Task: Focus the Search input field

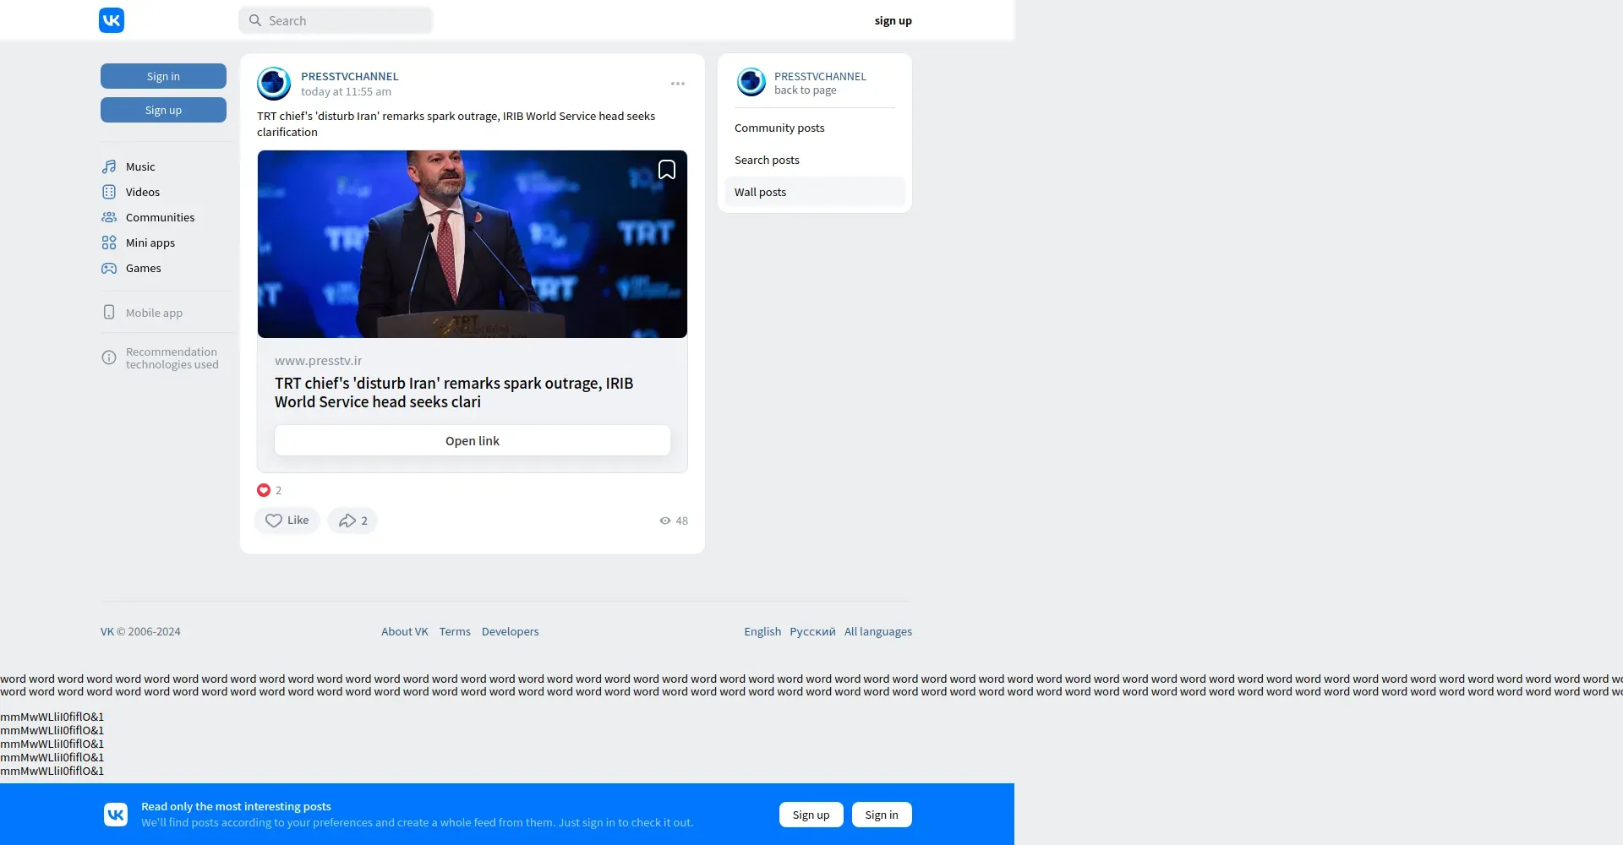Action: [x=336, y=20]
